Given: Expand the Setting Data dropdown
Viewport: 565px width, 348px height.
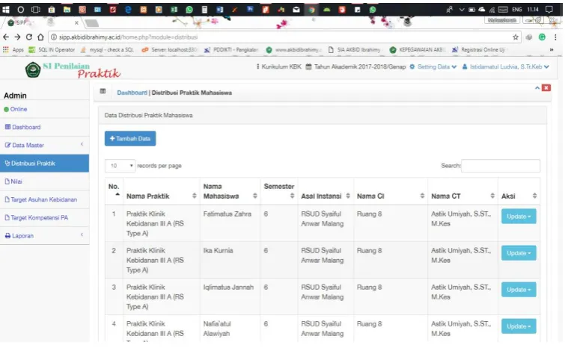Looking at the screenshot, I should 433,67.
